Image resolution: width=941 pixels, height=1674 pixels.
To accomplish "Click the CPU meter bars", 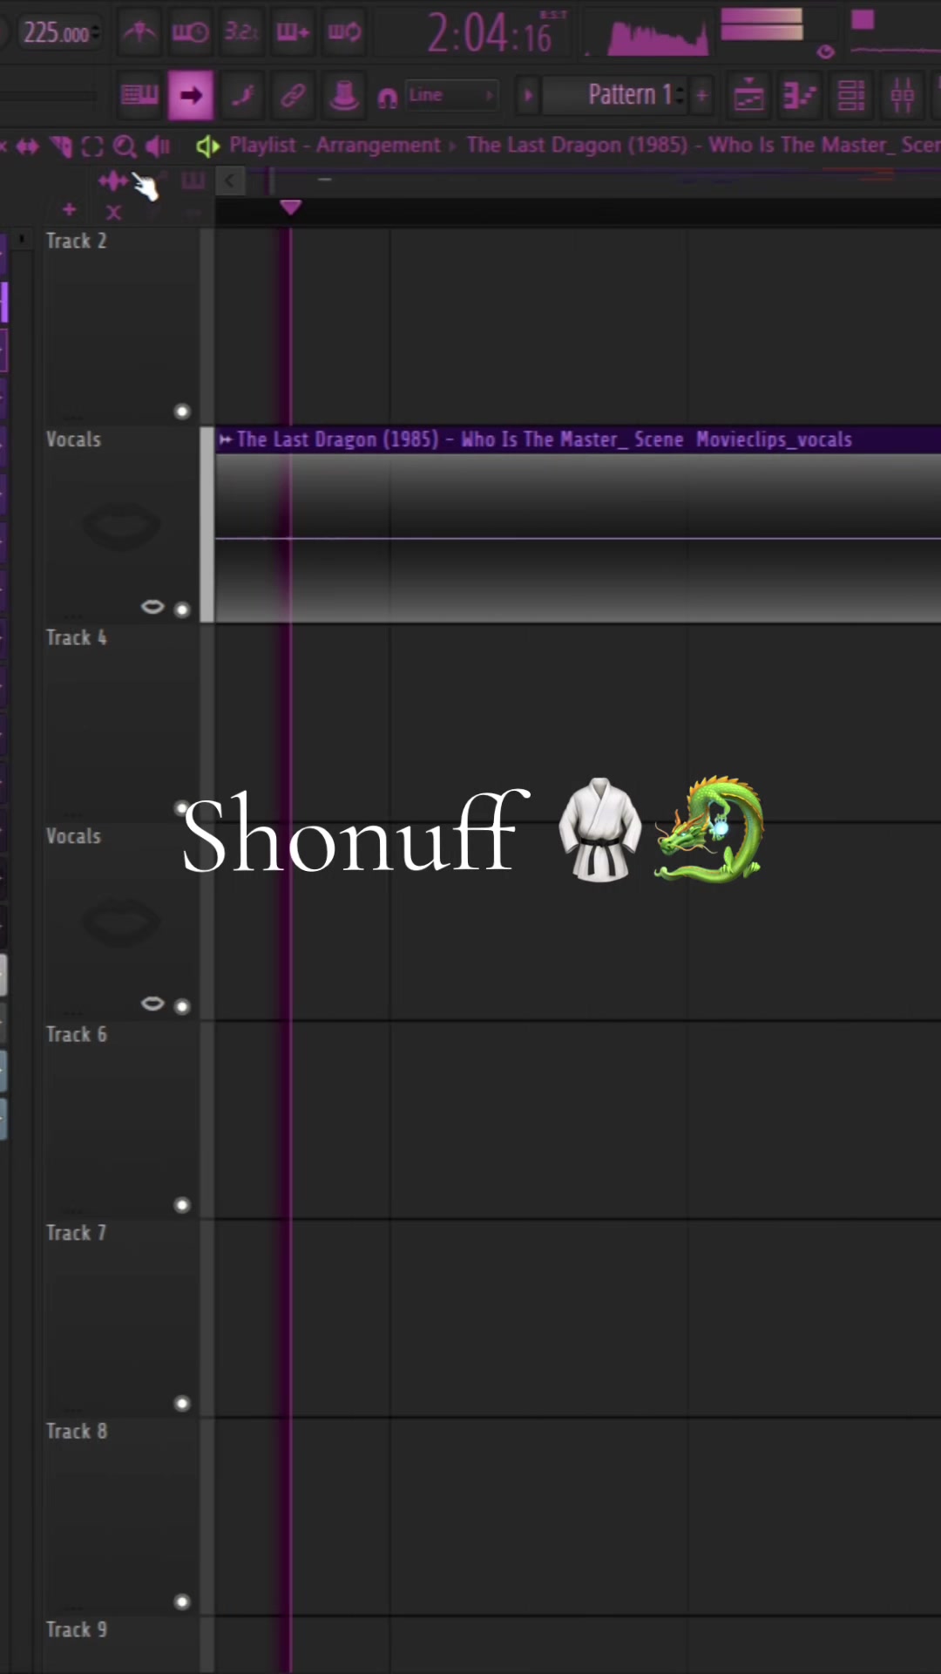I will pyautogui.click(x=762, y=24).
